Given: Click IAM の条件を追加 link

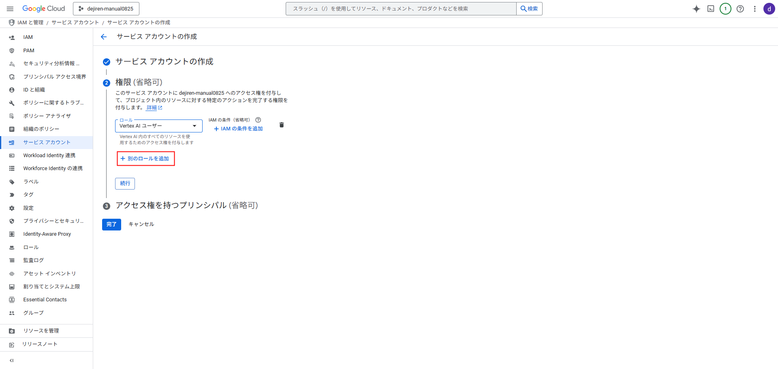Looking at the screenshot, I should pos(238,129).
